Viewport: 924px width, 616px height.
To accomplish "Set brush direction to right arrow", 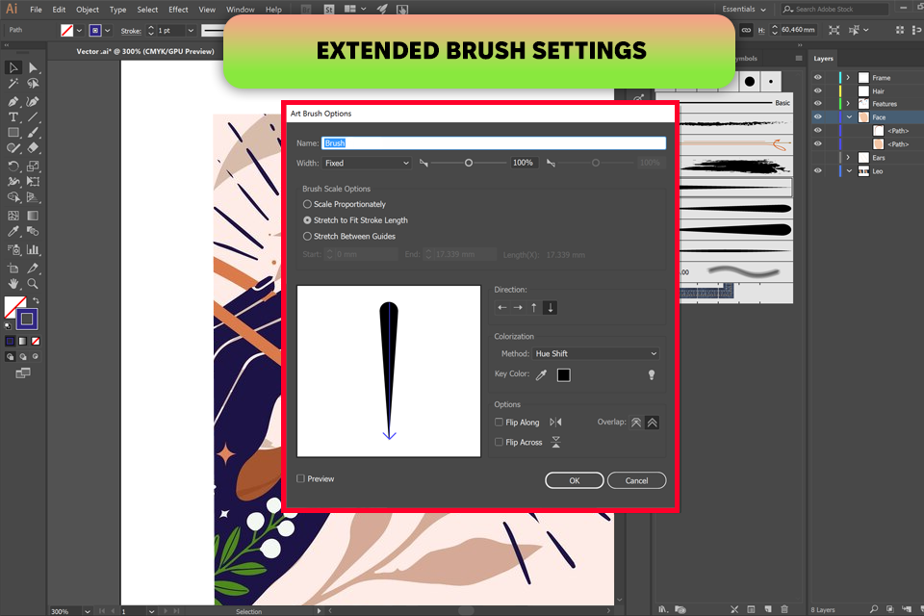I will click(x=518, y=308).
